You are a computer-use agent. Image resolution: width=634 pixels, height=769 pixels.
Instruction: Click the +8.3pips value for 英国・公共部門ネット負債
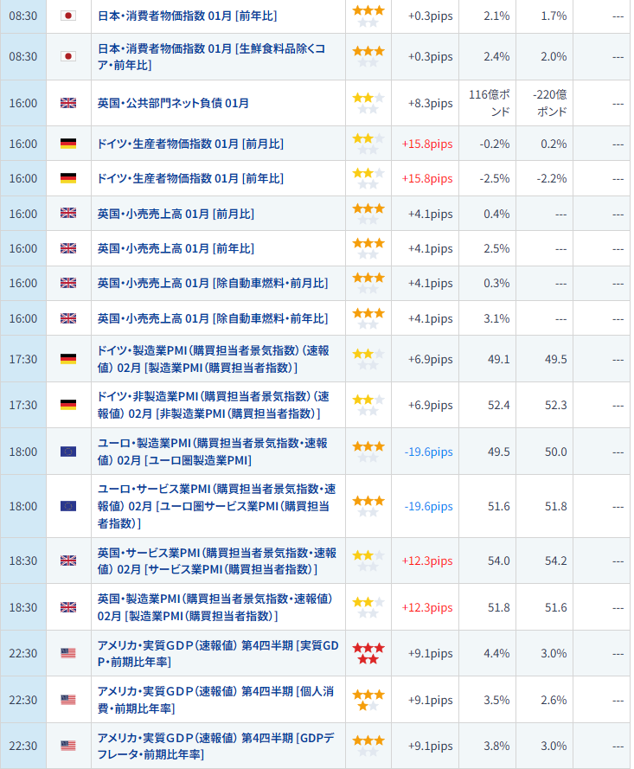[430, 103]
